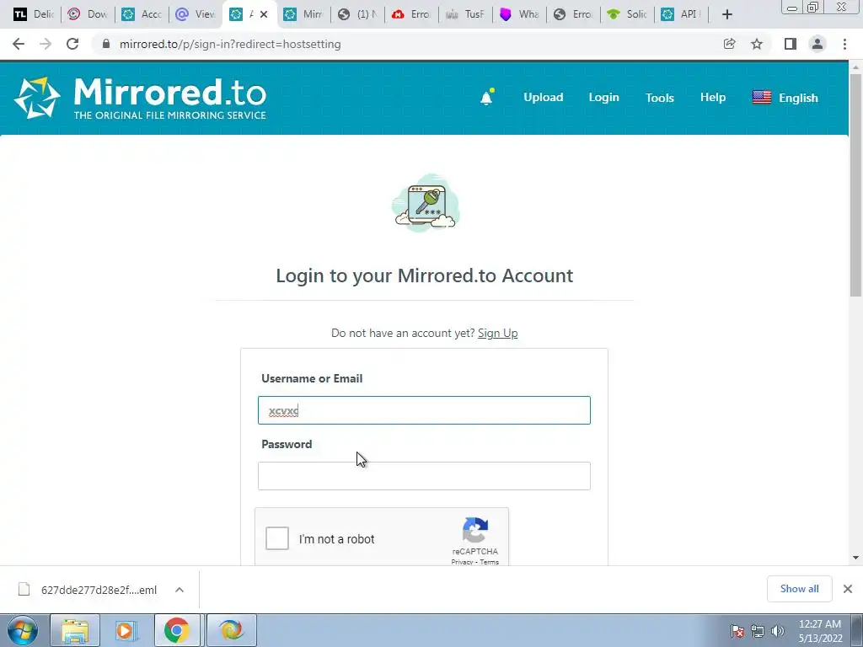The width and height of the screenshot is (863, 647).
Task: Click the page vertical scrollbar thumb
Action: [855, 184]
